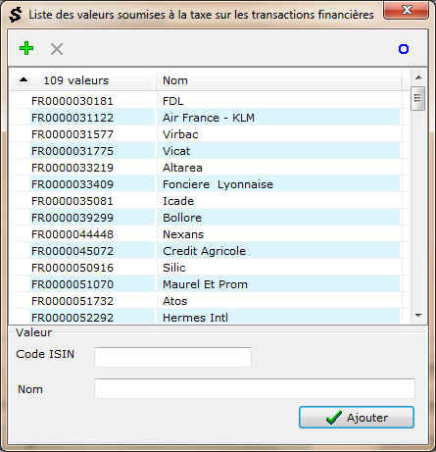The height and width of the screenshot is (452, 436).
Task: Focus the Code ISIN input field
Action: coord(172,357)
